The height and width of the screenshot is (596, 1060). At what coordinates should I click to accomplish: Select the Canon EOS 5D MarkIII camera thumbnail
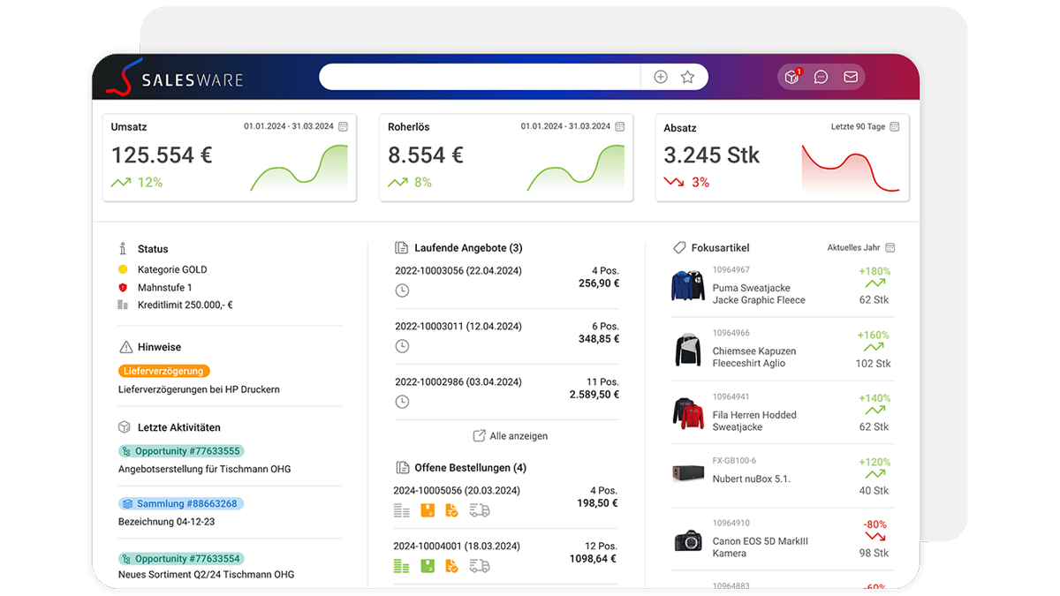(x=687, y=541)
